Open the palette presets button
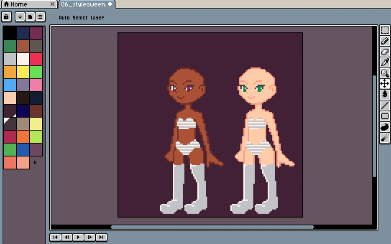This screenshot has width=391, height=244. (30, 17)
